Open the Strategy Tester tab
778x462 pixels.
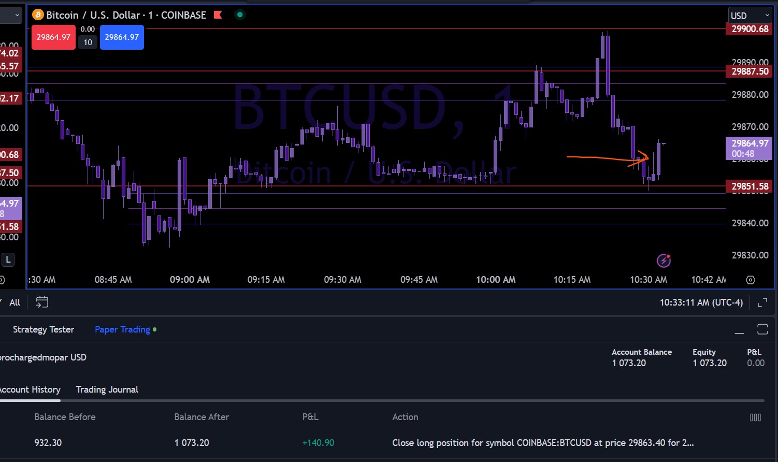(x=44, y=329)
